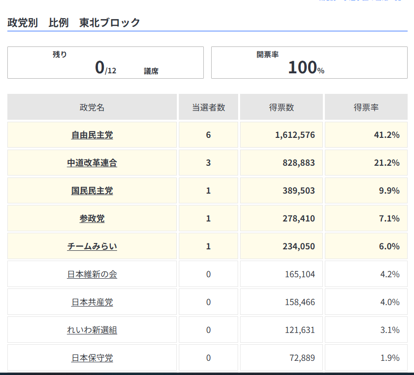Open the 中道改革連合 party detail link

(91, 162)
